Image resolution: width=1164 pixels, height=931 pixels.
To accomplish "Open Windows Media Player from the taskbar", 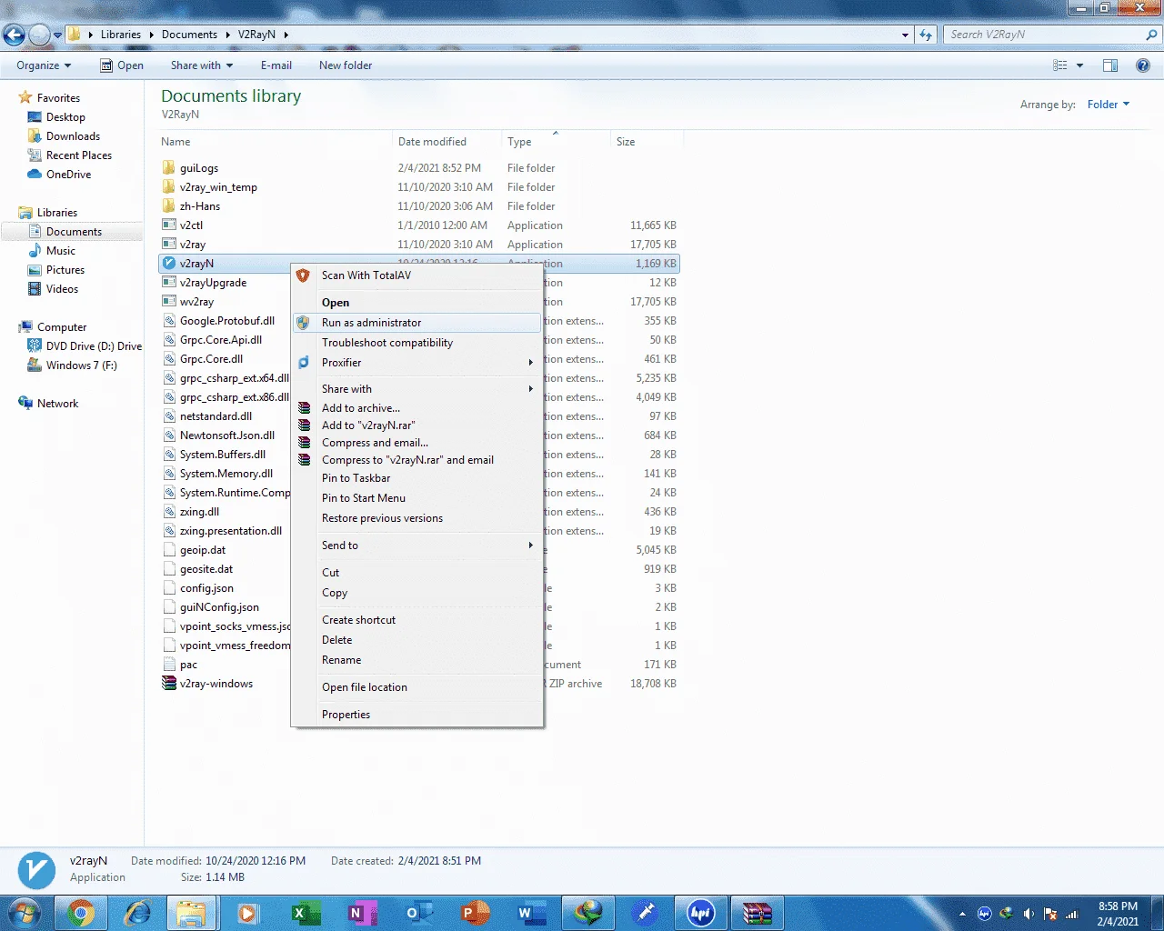I will (248, 913).
